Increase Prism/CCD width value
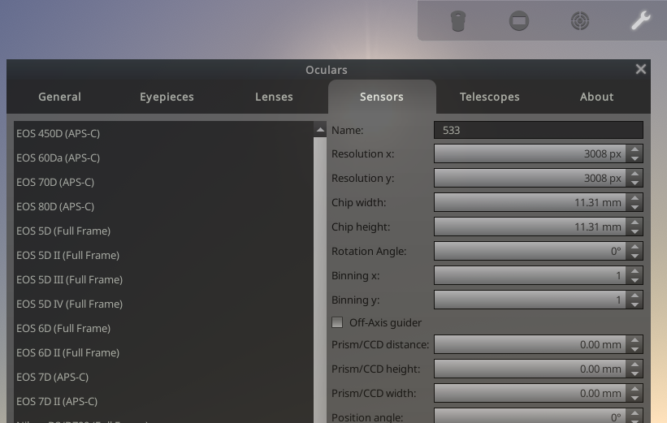Screen dimensions: 667x423 (x=635, y=389)
